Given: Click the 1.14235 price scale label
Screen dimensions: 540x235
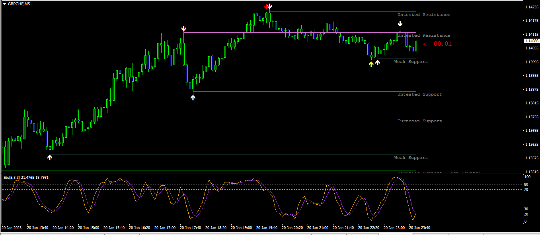Looking at the screenshot, I should [x=532, y=7].
